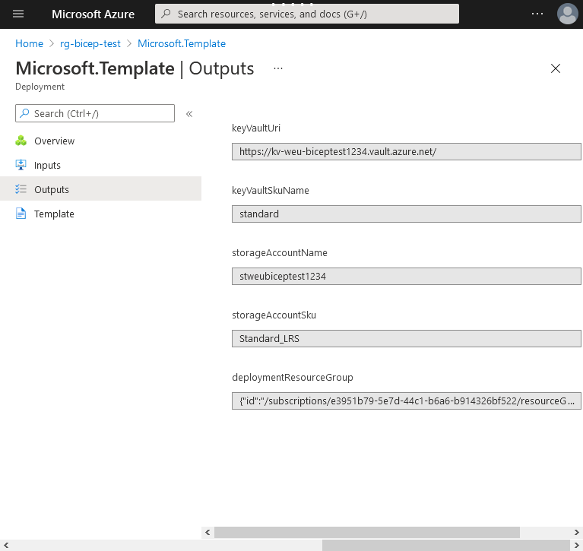The height and width of the screenshot is (551, 583).
Task: Click the user account avatar
Action: 567,14
